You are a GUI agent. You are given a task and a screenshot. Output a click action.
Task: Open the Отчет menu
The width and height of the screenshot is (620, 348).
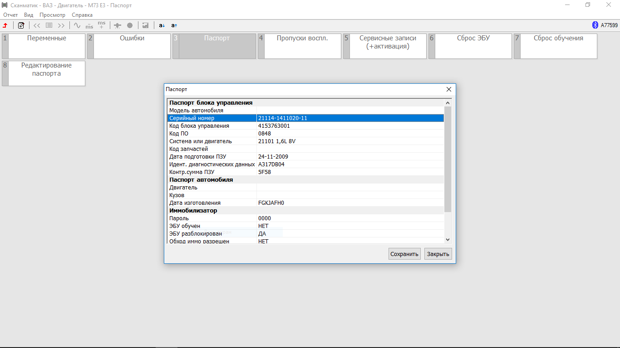[10, 15]
